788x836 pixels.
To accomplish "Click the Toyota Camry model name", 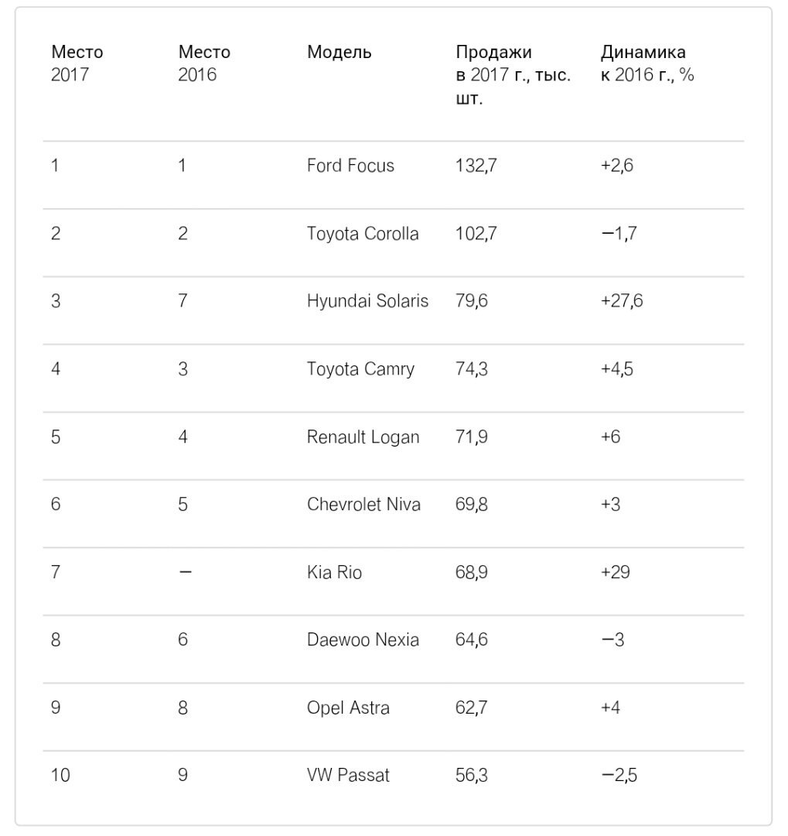I will [360, 369].
